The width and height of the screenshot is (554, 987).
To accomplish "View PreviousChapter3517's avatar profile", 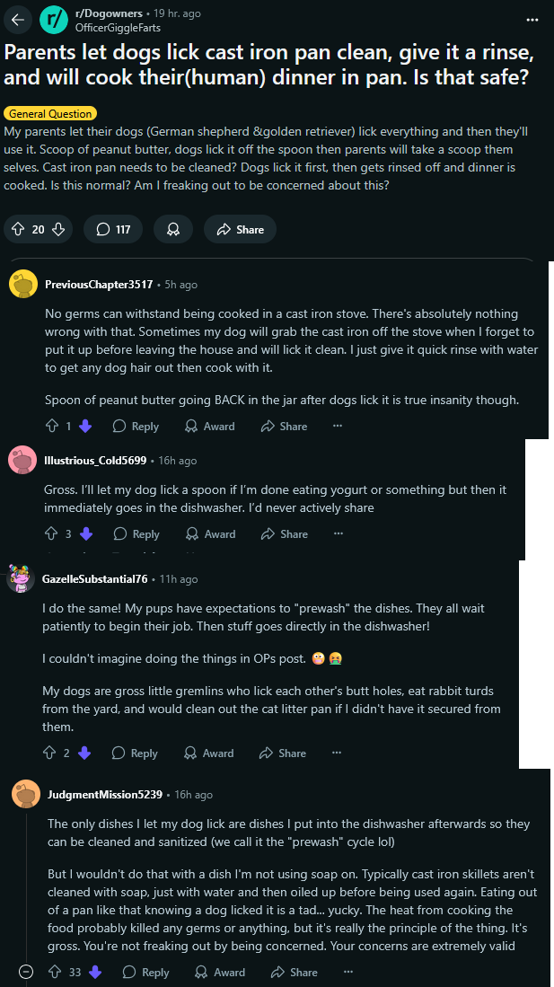I will tap(23, 285).
